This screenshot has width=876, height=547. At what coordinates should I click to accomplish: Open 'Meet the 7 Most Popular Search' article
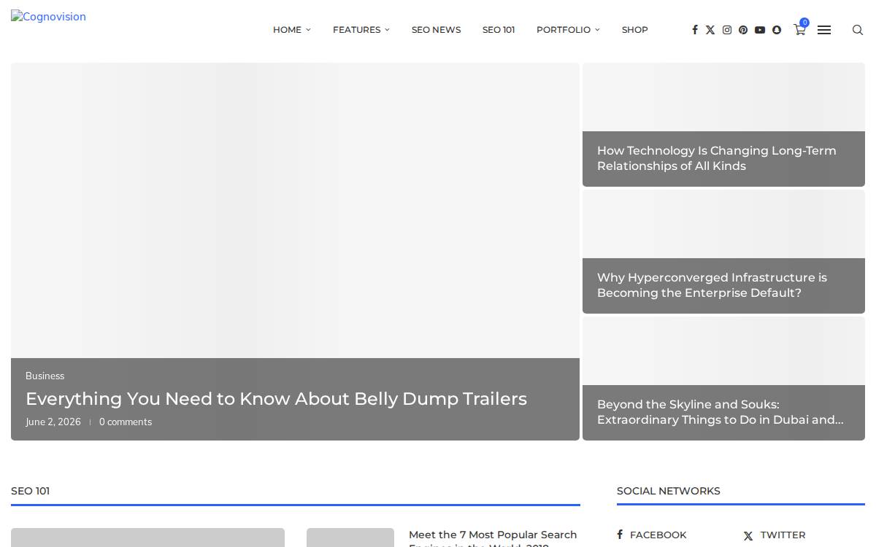493,538
